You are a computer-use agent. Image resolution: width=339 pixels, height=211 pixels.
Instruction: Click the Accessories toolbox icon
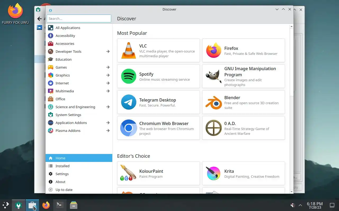coord(51,44)
